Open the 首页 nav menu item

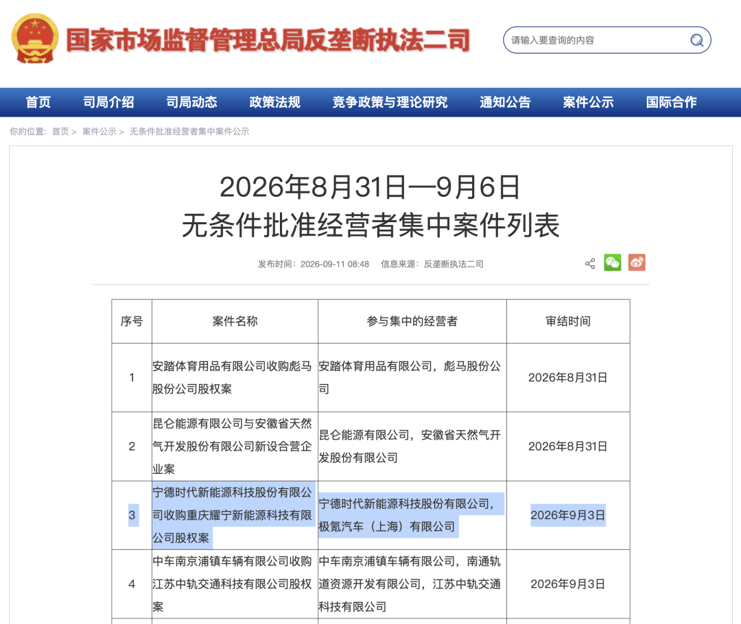[x=38, y=102]
